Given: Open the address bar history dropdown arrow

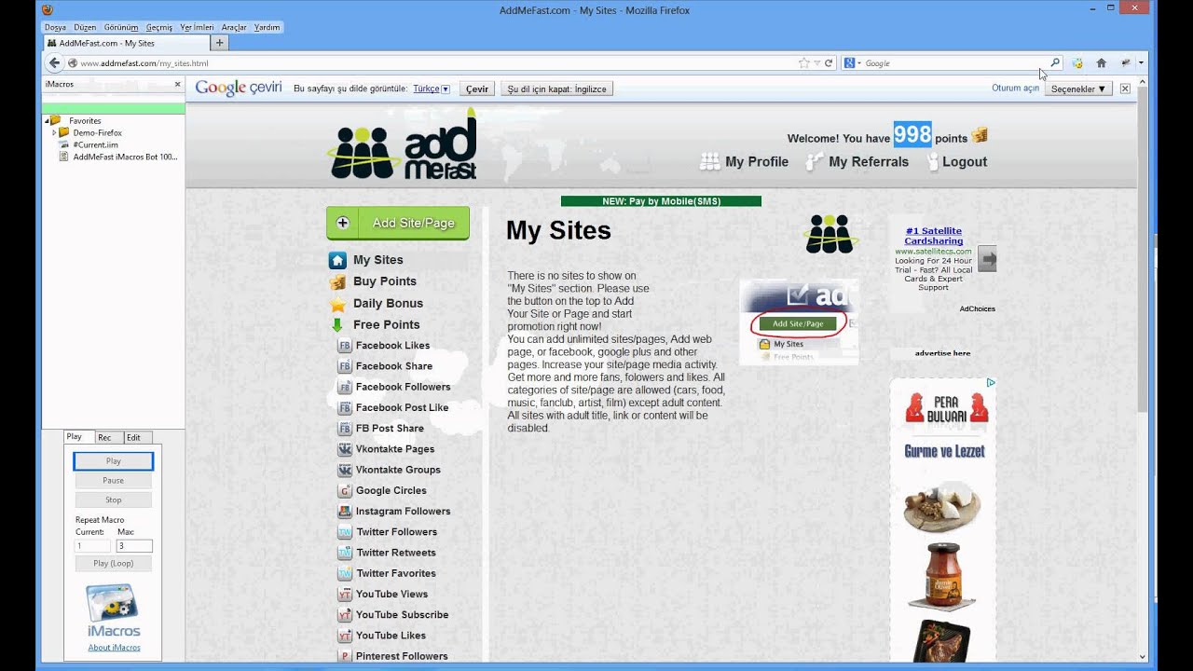Looking at the screenshot, I should coord(816,63).
